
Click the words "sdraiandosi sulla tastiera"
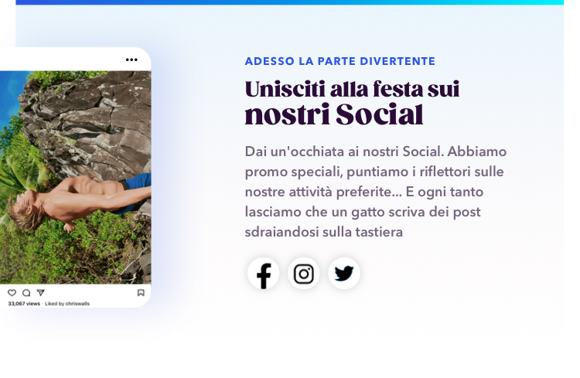pos(324,232)
